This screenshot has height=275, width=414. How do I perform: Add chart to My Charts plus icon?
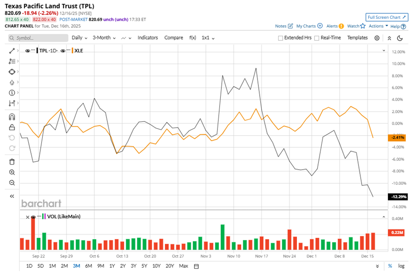(x=320, y=26)
